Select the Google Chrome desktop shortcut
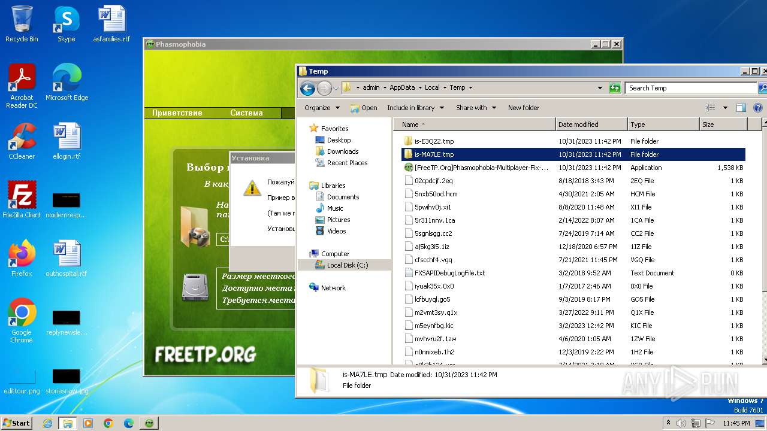 22,321
